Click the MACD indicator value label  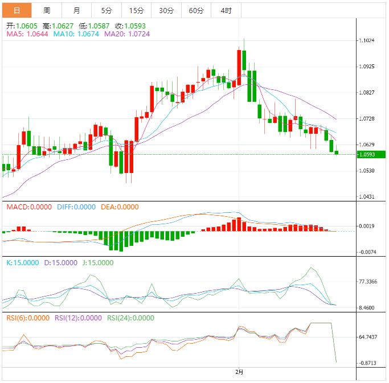click(30, 207)
